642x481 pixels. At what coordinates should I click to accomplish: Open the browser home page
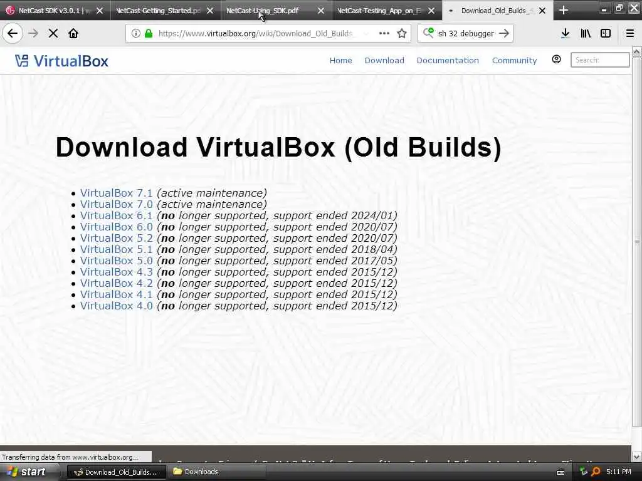coord(73,33)
